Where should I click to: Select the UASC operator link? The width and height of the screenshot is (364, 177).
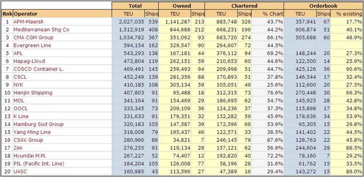(20, 171)
